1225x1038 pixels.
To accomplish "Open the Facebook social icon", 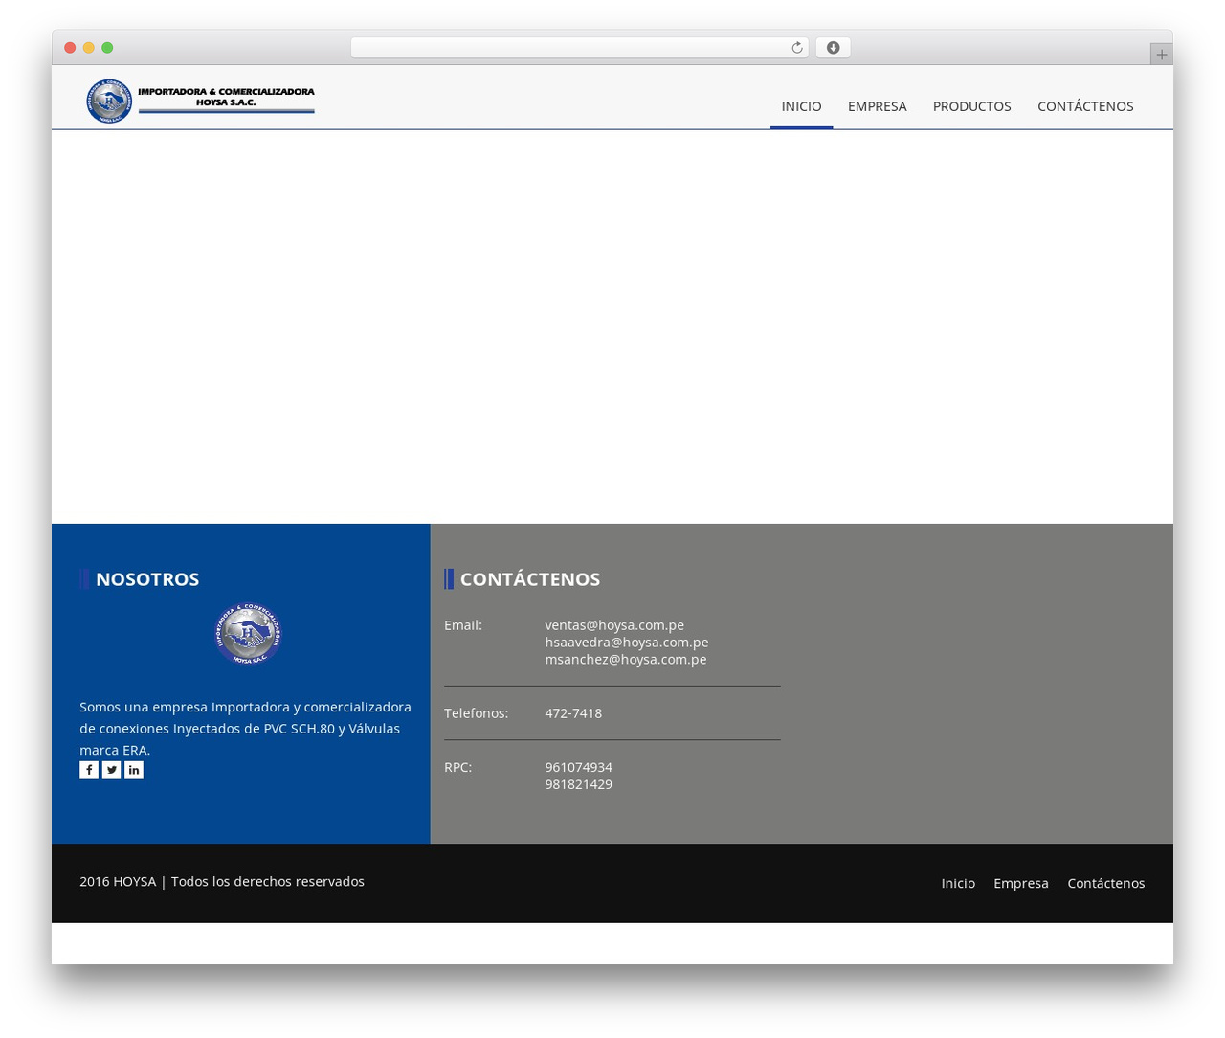I will [89, 770].
